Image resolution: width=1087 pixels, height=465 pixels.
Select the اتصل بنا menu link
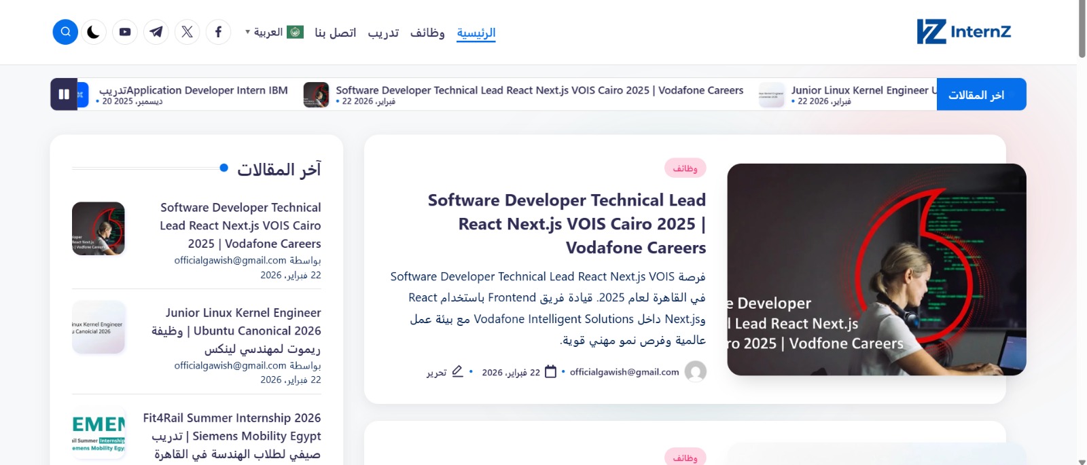click(x=335, y=33)
